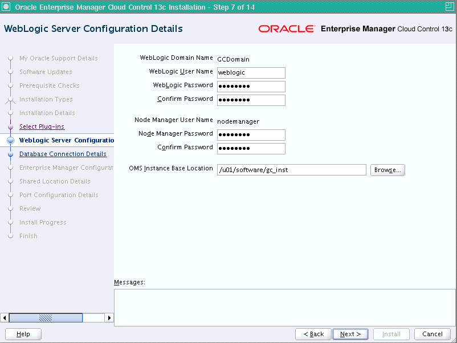Viewport: 457px width, 343px height.
Task: Click the OMS Instance Base Location field
Action: point(291,170)
